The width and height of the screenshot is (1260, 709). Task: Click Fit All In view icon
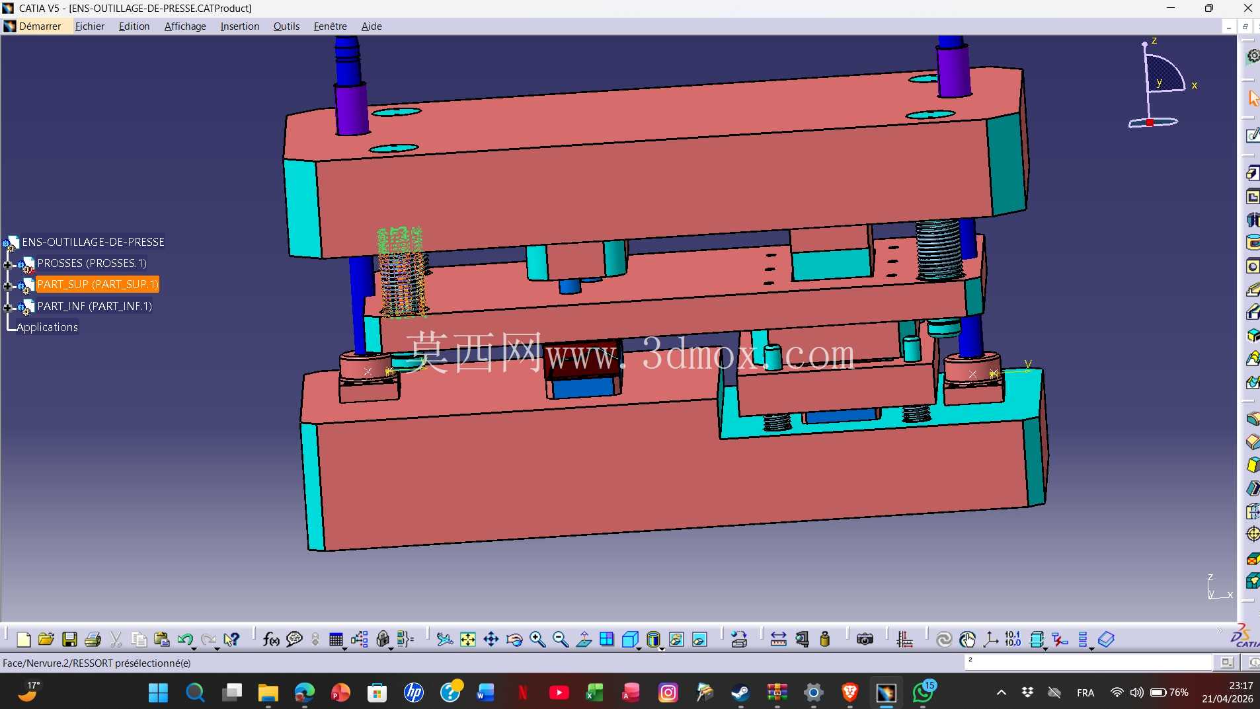468,639
